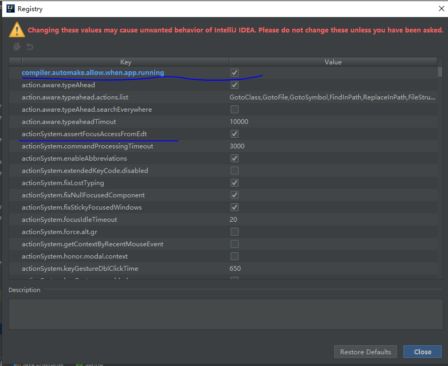Toggle action.aware.typeAhead checkbox
This screenshot has height=366, width=448.
tap(234, 85)
